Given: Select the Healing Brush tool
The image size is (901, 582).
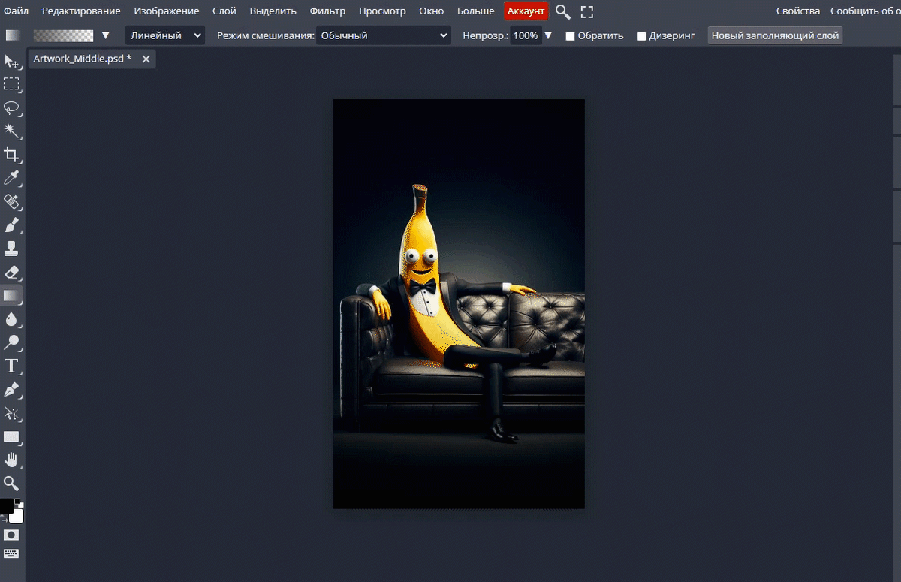Looking at the screenshot, I should click(x=11, y=201).
